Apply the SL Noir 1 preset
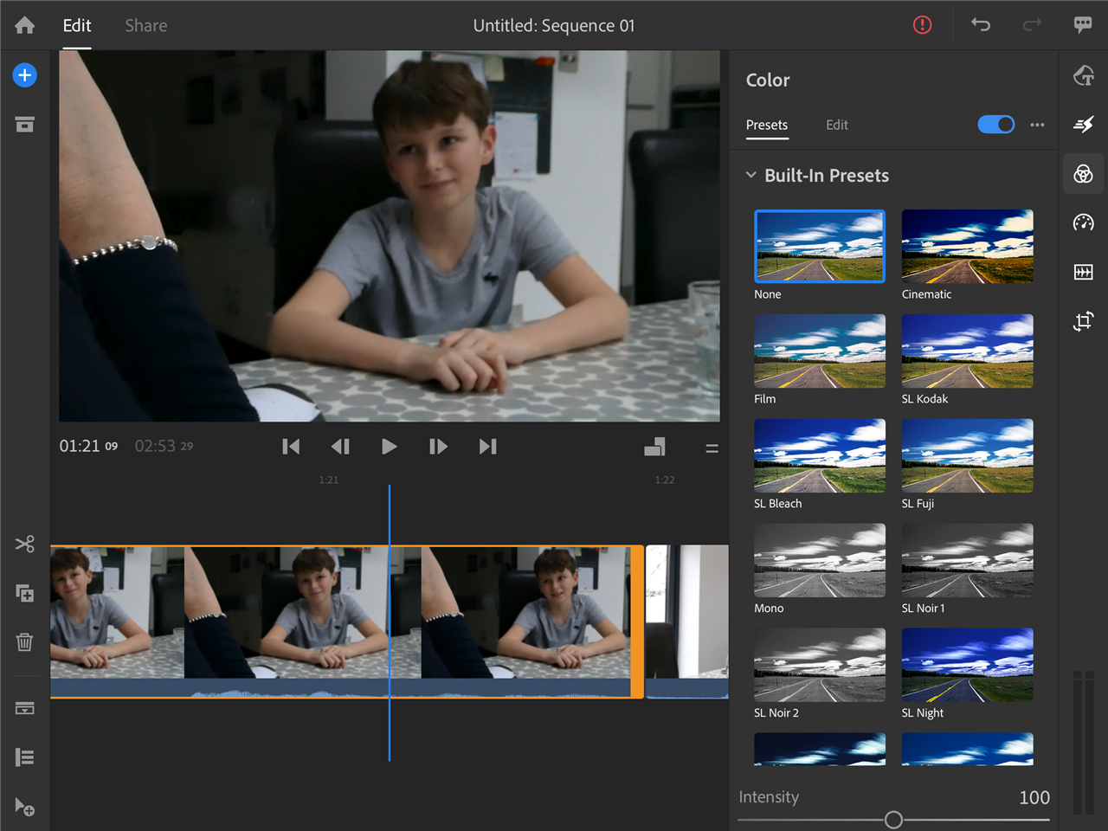Image resolution: width=1108 pixels, height=831 pixels. (x=967, y=561)
